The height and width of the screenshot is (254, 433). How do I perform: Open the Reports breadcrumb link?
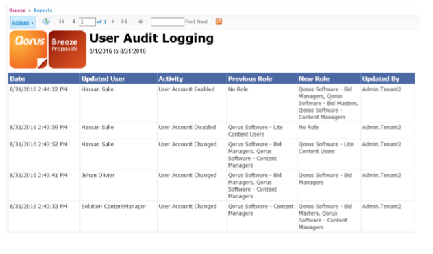click(42, 10)
